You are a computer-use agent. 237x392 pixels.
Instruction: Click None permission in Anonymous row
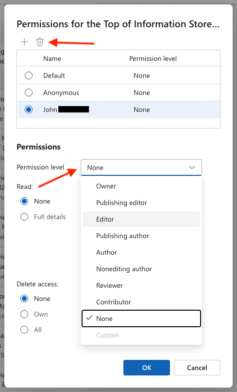(142, 93)
